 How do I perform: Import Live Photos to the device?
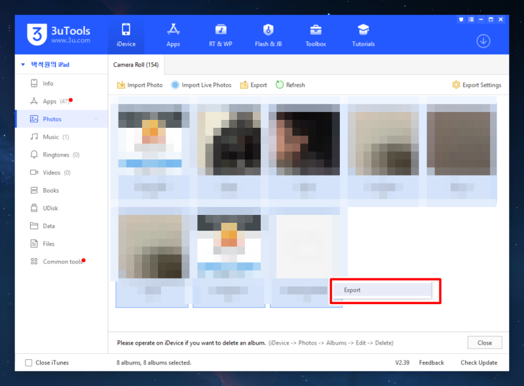(x=201, y=85)
